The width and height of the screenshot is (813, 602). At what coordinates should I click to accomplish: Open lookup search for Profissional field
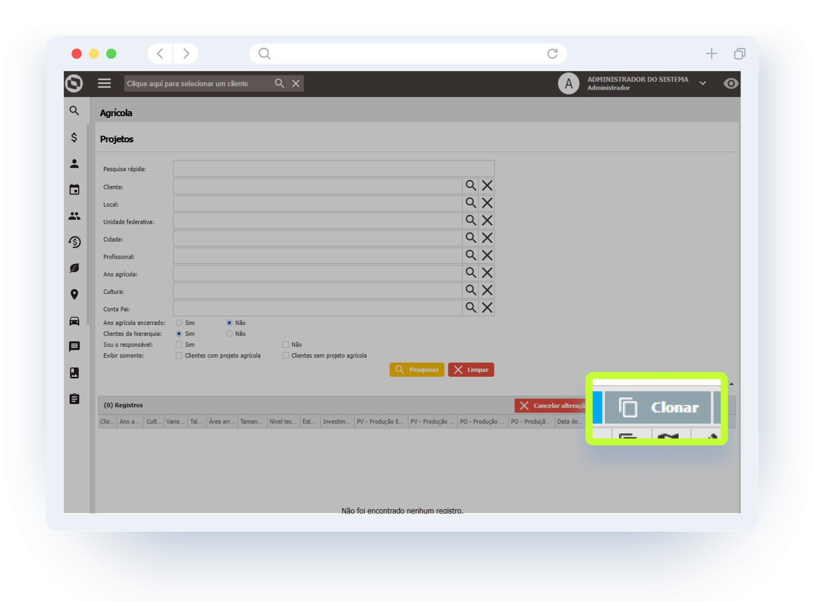point(471,255)
